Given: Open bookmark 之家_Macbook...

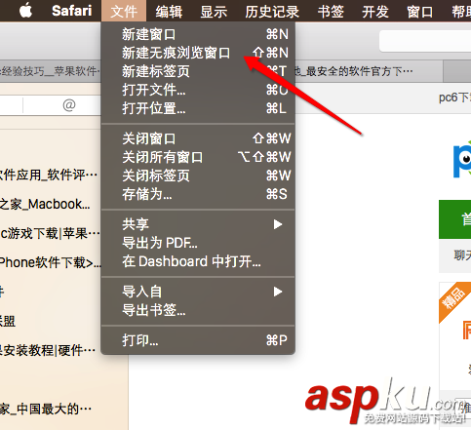Looking at the screenshot, I should 45,204.
